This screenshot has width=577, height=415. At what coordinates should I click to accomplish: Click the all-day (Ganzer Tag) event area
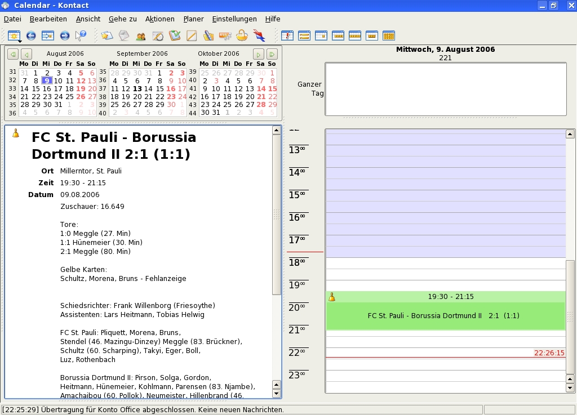click(x=446, y=90)
